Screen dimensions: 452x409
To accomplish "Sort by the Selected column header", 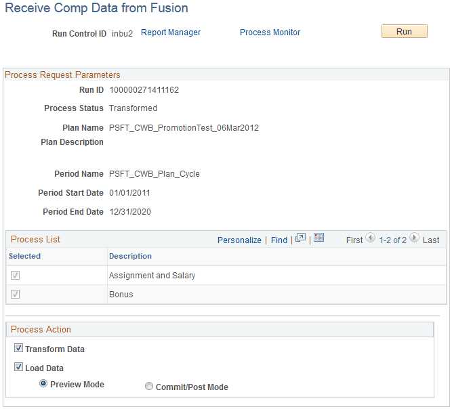I will tap(25, 256).
